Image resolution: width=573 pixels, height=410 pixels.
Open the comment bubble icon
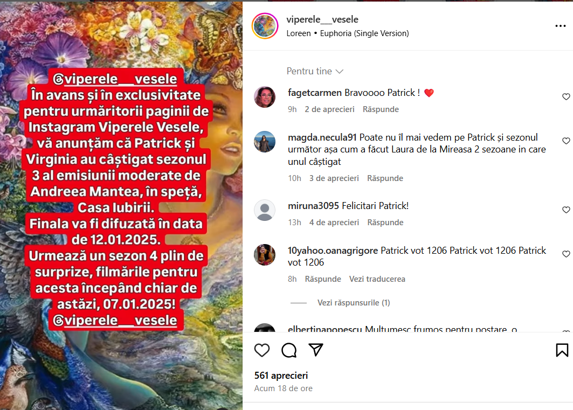[x=289, y=350]
